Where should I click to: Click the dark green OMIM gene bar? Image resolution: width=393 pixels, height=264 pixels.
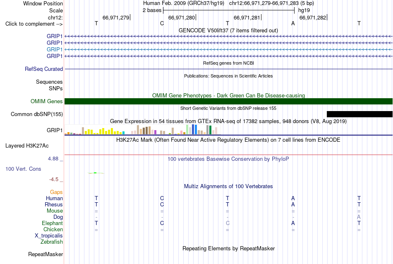[x=228, y=101]
